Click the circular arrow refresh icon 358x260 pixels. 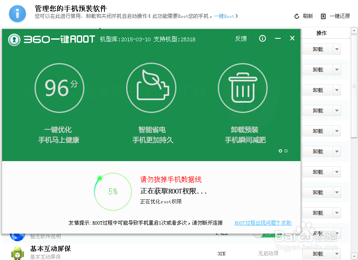tap(297, 16)
